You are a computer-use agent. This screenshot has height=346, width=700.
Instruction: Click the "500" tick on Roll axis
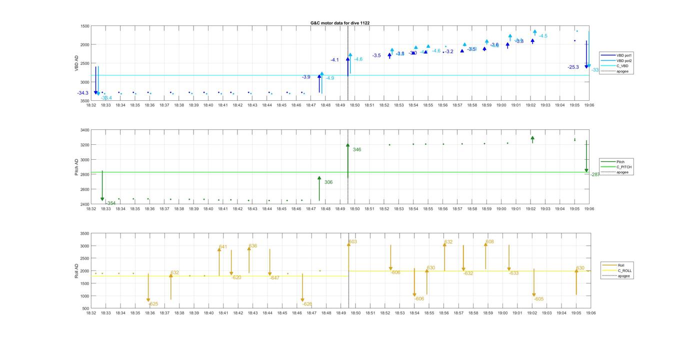86,309
